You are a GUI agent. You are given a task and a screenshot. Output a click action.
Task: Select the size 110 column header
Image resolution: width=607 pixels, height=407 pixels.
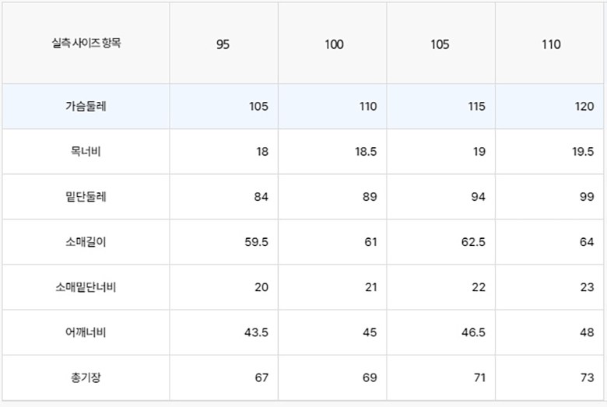click(x=551, y=44)
